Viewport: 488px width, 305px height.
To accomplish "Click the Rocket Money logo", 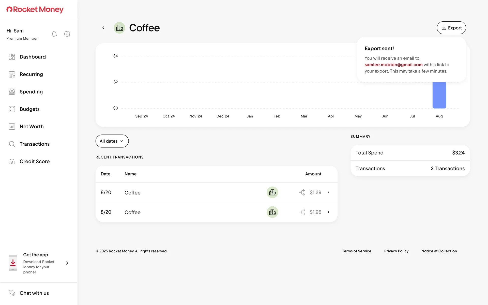I will click(35, 10).
